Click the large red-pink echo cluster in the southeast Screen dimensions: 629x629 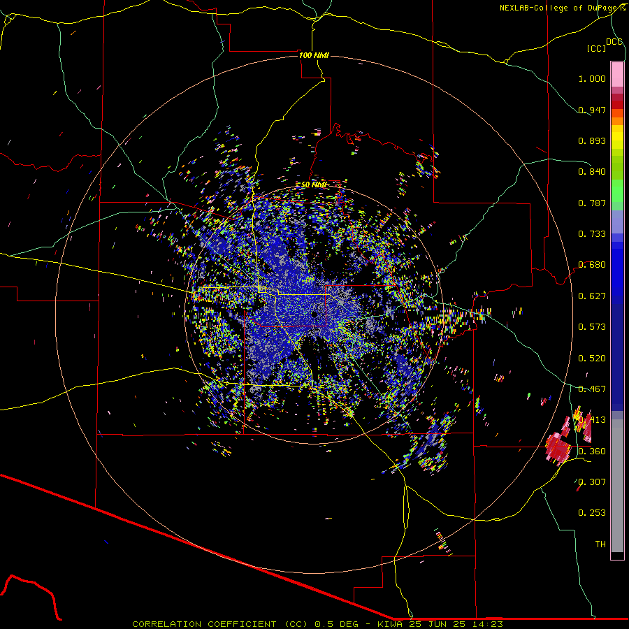pyautogui.click(x=558, y=449)
